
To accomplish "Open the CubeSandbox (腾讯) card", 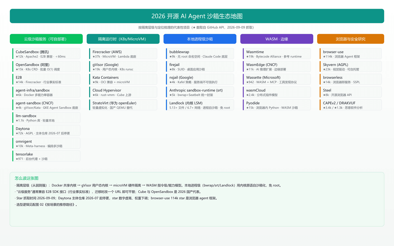I will point(46,54).
